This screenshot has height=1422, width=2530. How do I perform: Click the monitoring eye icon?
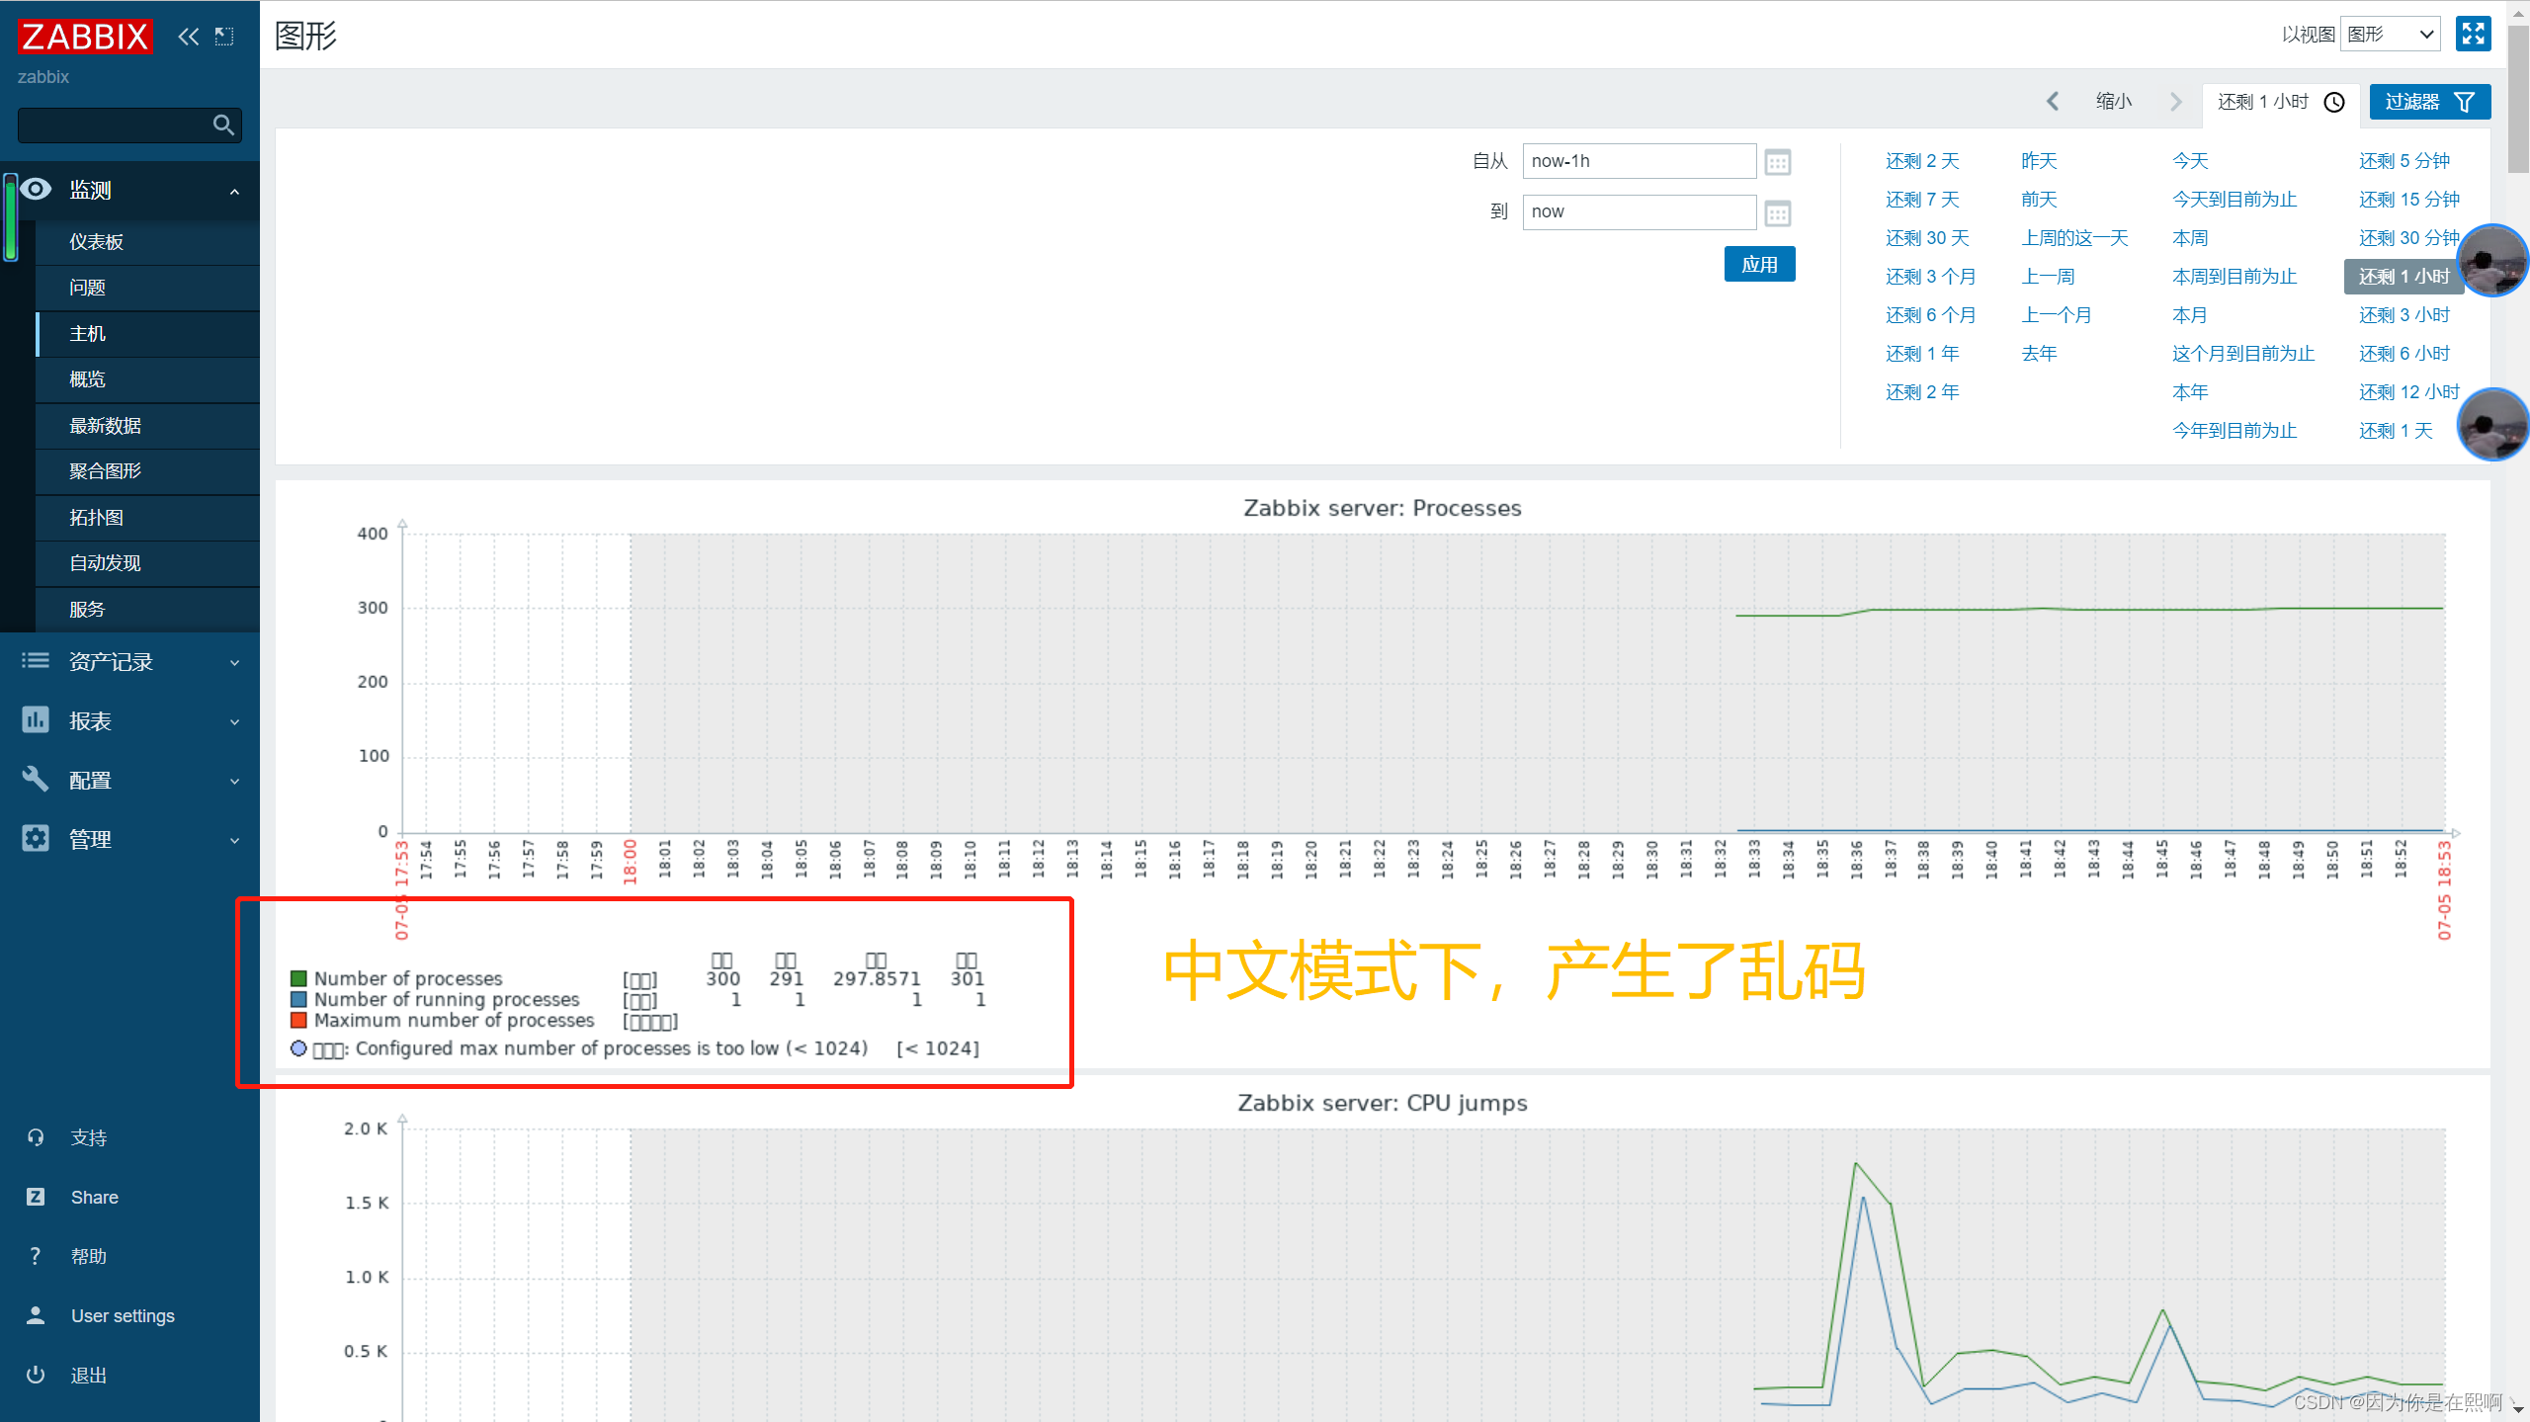(x=36, y=189)
